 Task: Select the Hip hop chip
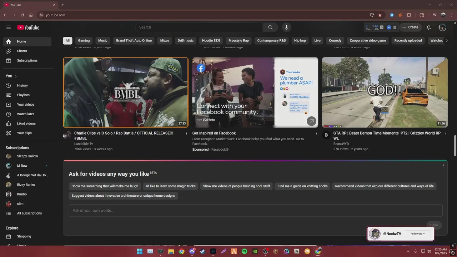tap(300, 41)
